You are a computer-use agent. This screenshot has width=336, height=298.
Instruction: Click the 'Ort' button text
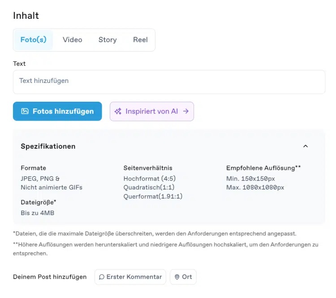187,277
